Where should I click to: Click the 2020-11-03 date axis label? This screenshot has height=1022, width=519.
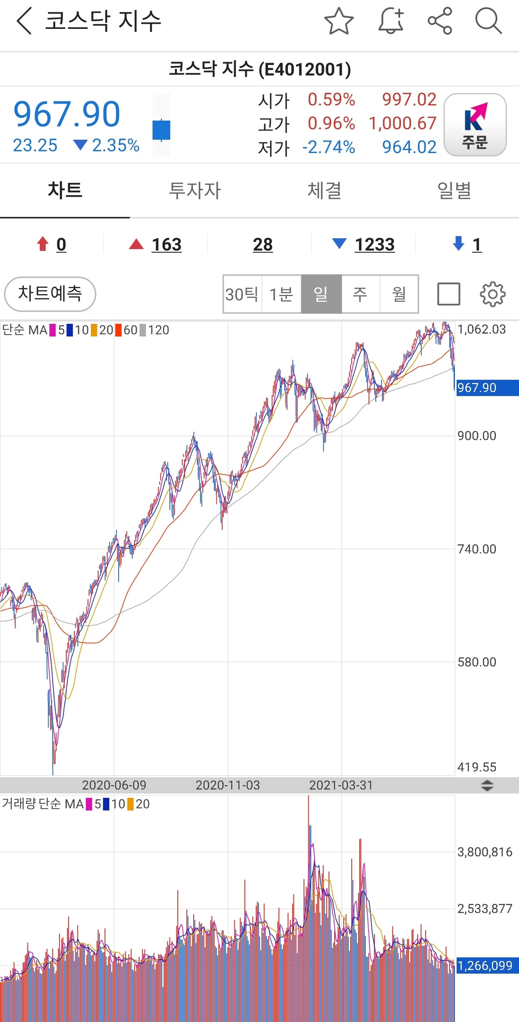[228, 785]
